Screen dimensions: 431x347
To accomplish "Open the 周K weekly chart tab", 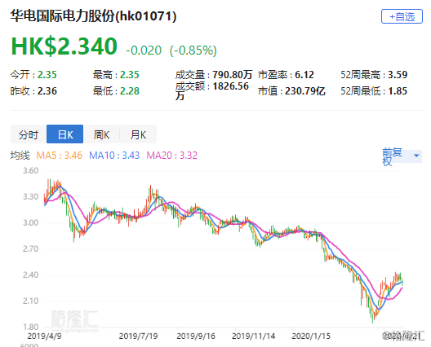I will (x=101, y=134).
